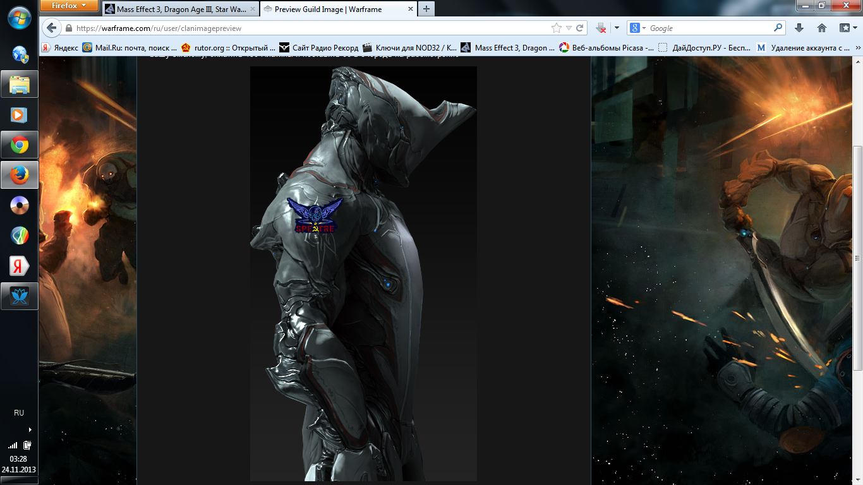Image resolution: width=863 pixels, height=485 pixels.
Task: Click the page vertical scrollbar thumb
Action: click(857, 258)
